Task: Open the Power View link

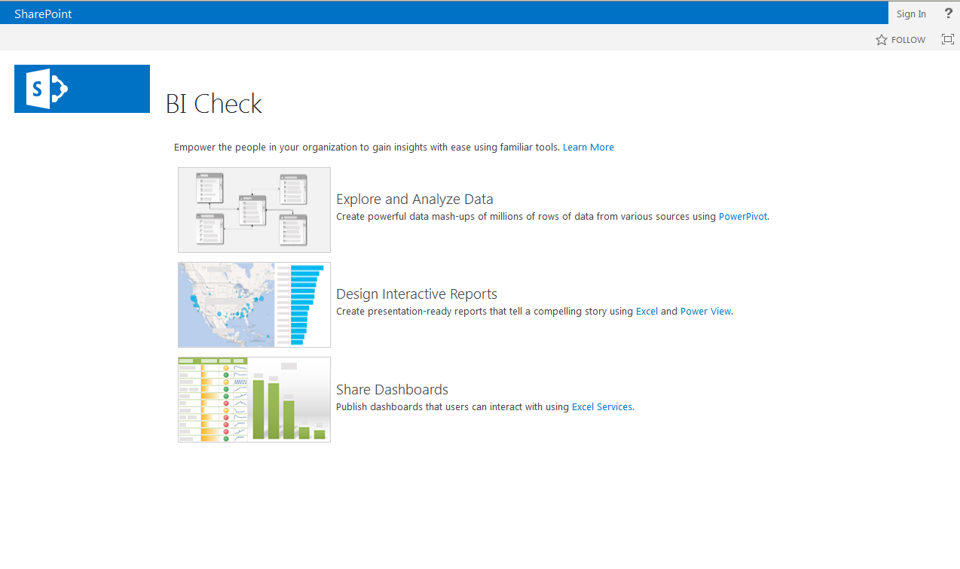Action: click(705, 311)
